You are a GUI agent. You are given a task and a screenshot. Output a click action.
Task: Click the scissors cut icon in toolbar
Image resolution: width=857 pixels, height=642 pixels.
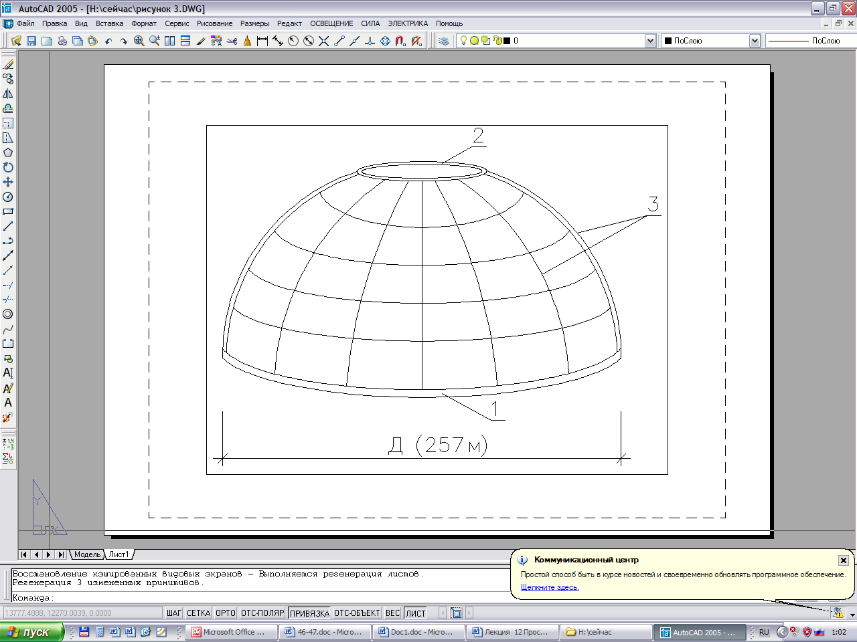click(x=232, y=41)
